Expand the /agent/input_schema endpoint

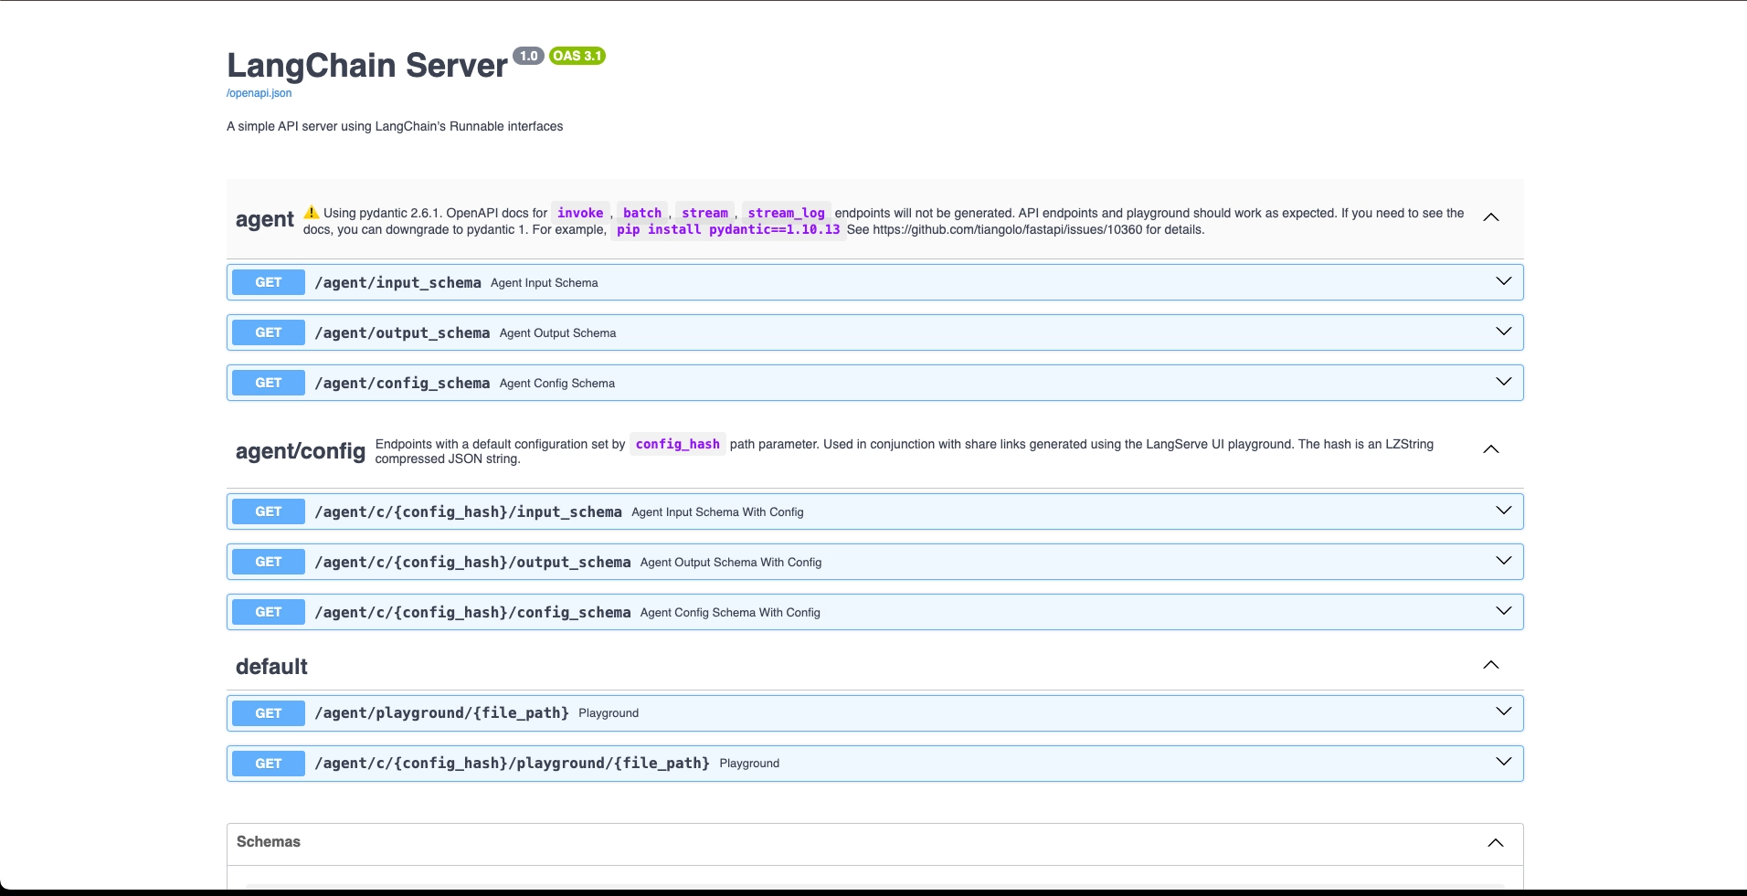(1504, 281)
